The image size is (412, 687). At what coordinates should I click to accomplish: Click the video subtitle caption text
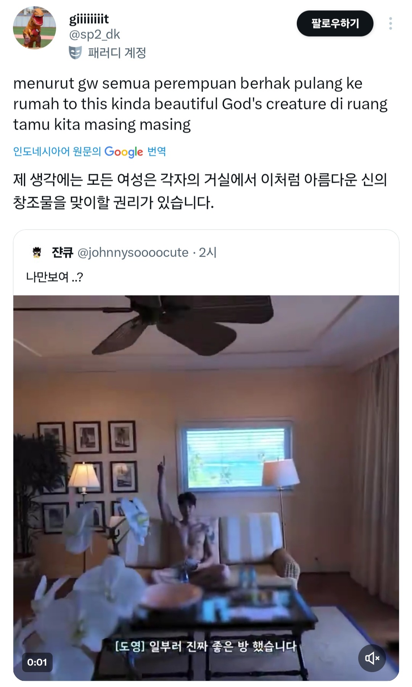(x=206, y=646)
